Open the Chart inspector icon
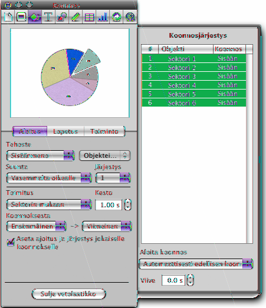 coord(103,17)
